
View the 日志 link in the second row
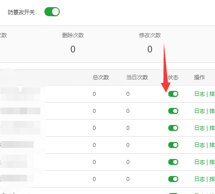tap(200, 111)
